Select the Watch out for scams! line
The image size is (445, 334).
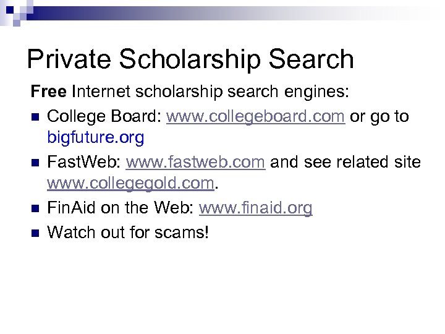tap(129, 232)
